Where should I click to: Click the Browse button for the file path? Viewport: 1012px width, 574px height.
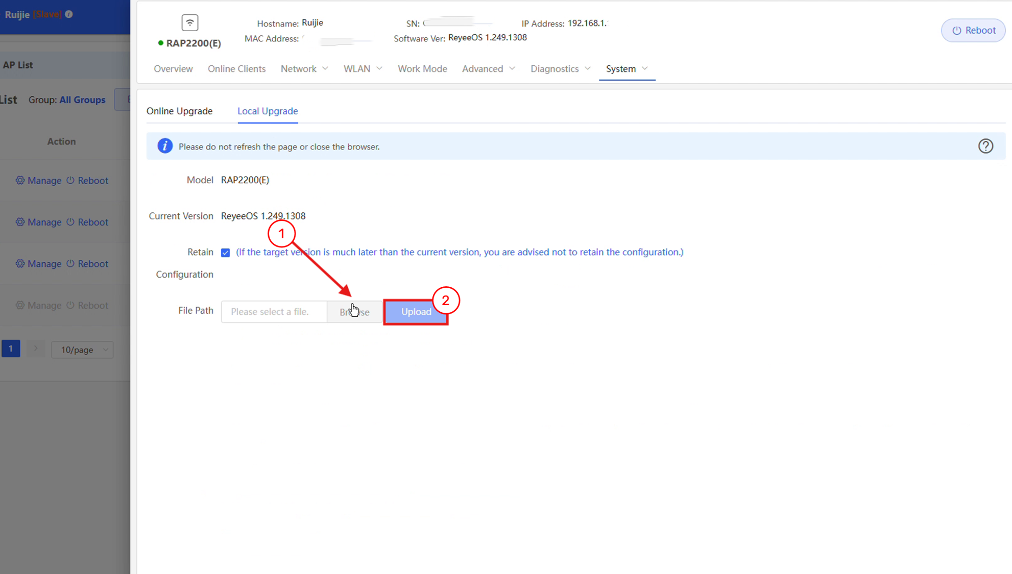click(354, 312)
